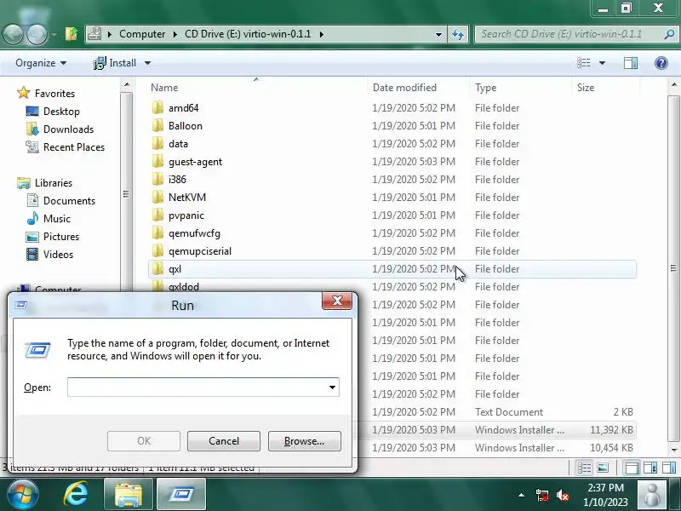The height and width of the screenshot is (511, 681).
Task: Select the data folder icon
Action: (157, 143)
